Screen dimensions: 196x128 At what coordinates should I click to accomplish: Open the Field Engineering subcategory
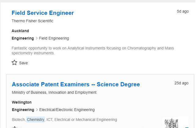click(x=54, y=38)
